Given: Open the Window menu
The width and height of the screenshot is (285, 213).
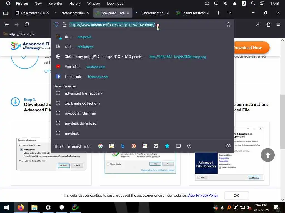Looking at the screenshot, I should tap(94, 3).
